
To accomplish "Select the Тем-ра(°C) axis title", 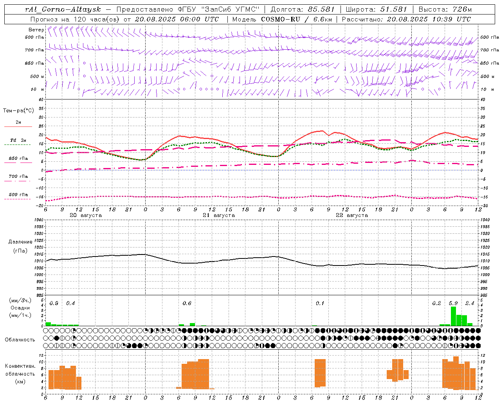I will click(18, 111).
